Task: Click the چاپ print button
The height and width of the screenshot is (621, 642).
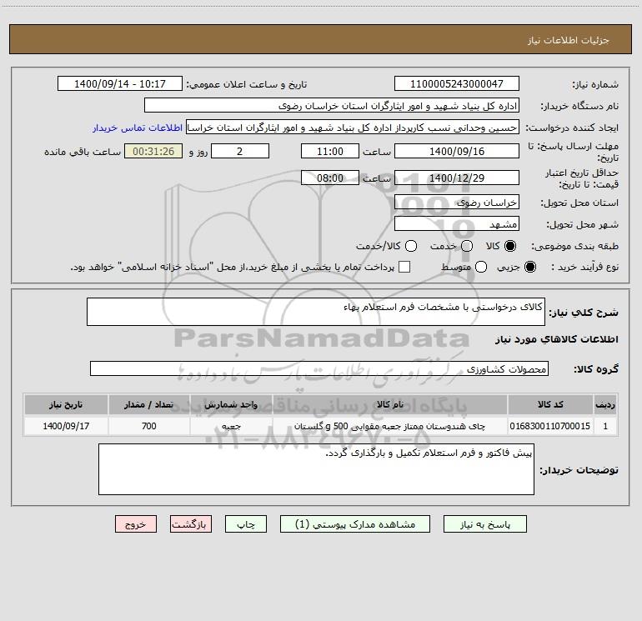Action: coord(246,524)
